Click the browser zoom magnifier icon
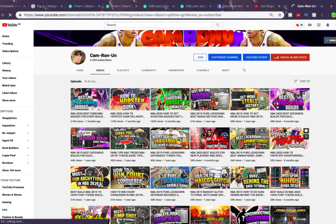The height and width of the screenshot is (224, 336). pos(271,15)
